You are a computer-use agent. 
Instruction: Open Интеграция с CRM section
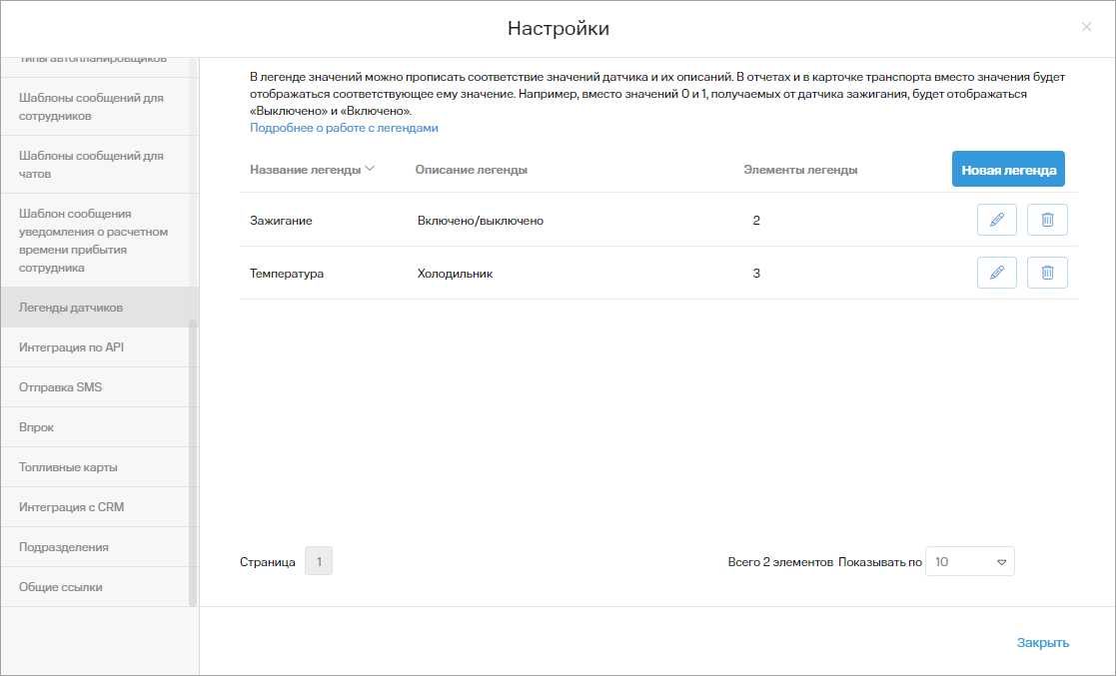point(95,506)
